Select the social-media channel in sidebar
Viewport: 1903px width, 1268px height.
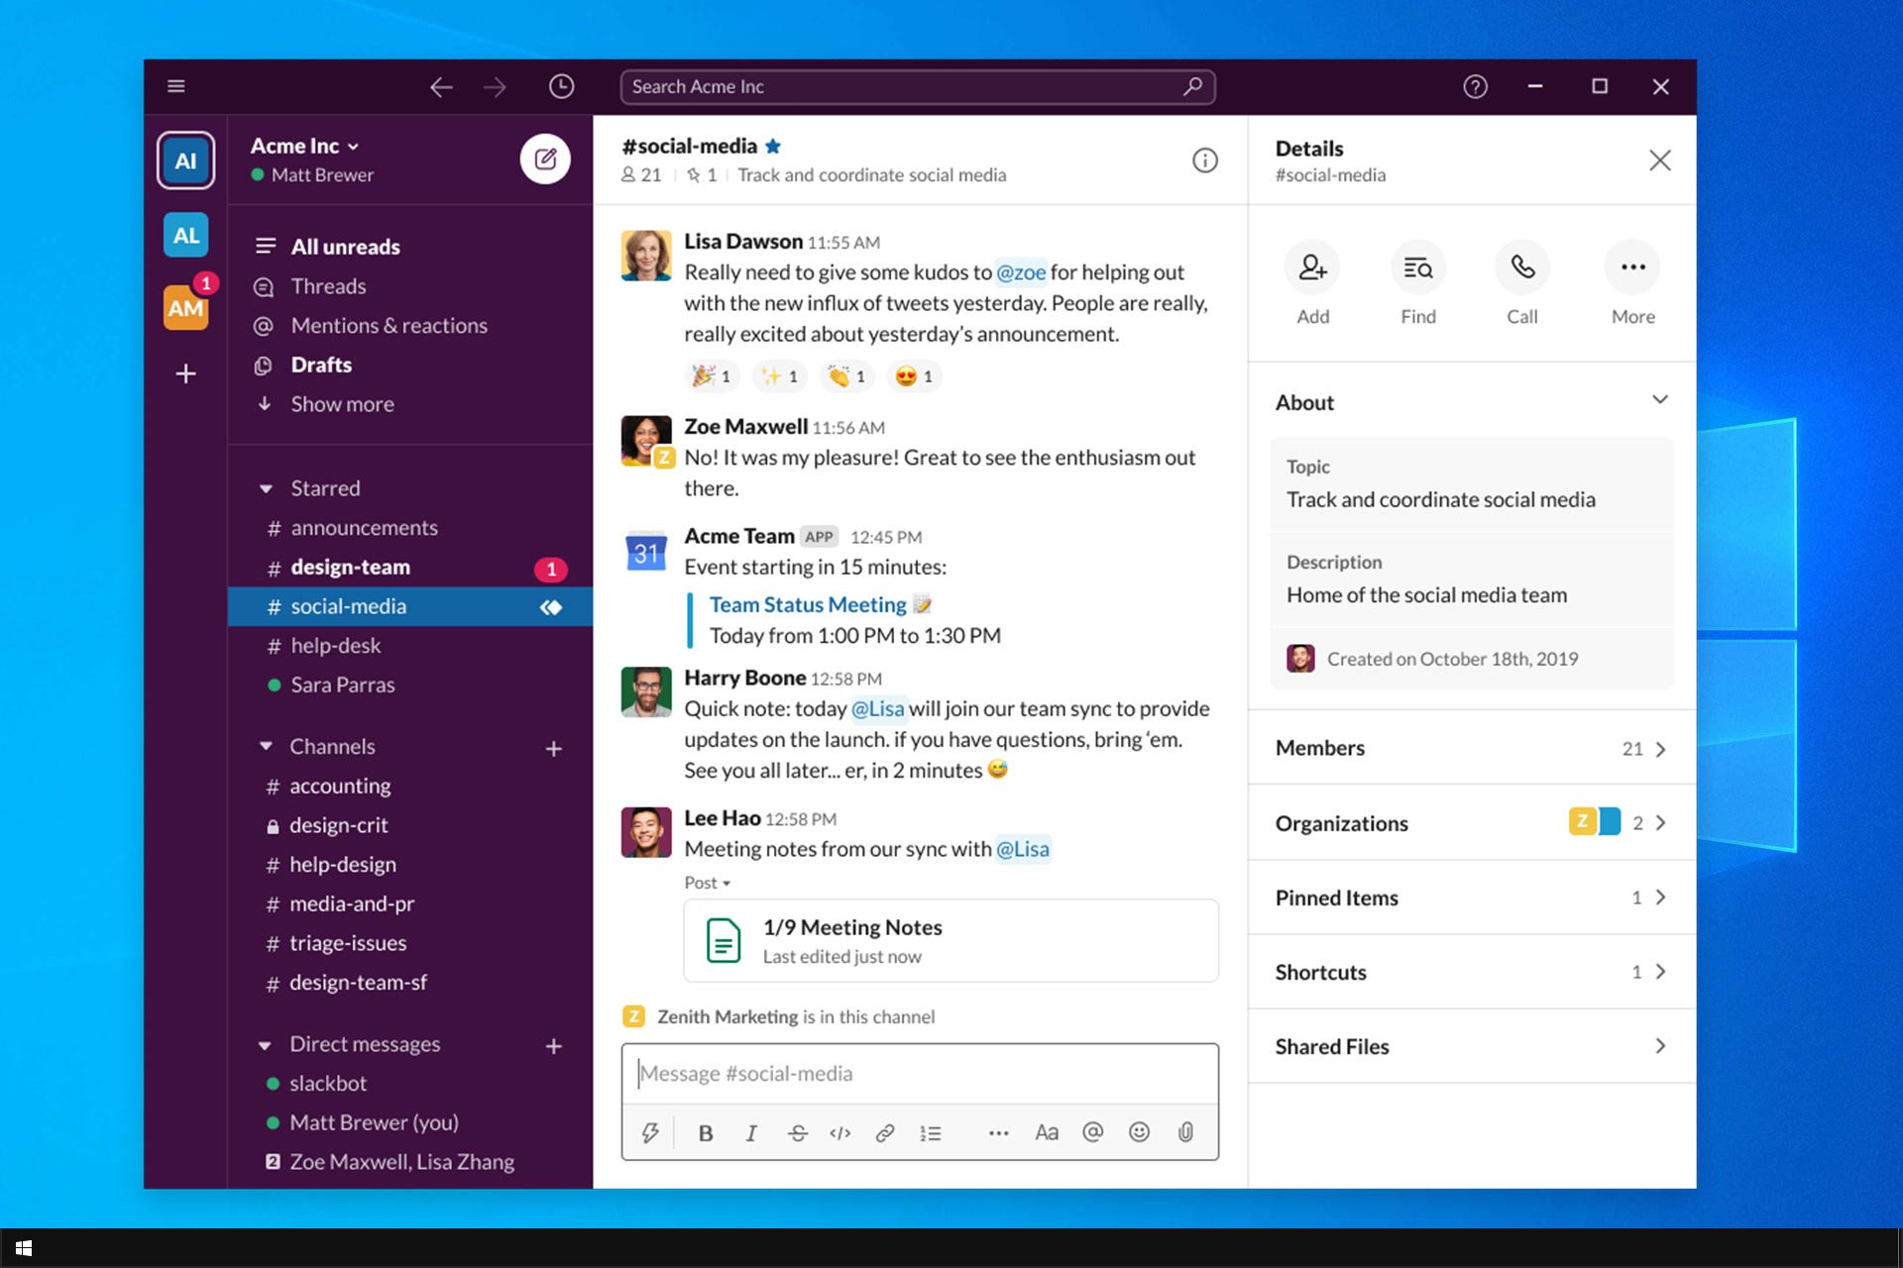click(x=409, y=606)
